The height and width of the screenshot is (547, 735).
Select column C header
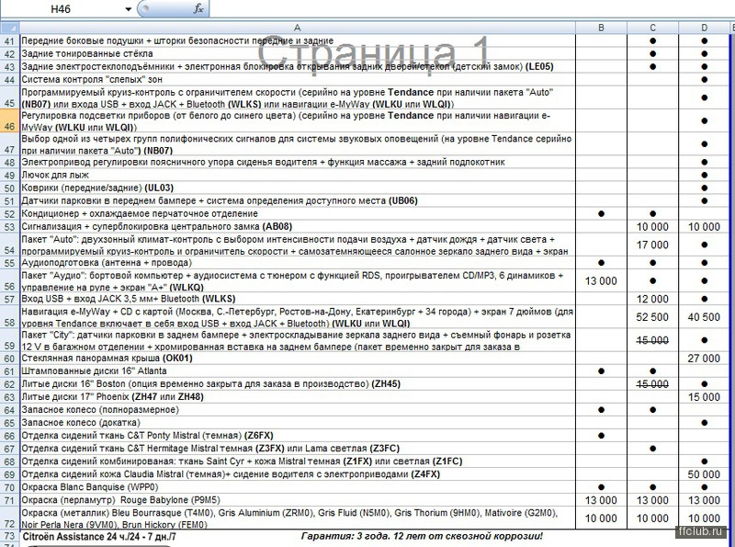point(653,28)
